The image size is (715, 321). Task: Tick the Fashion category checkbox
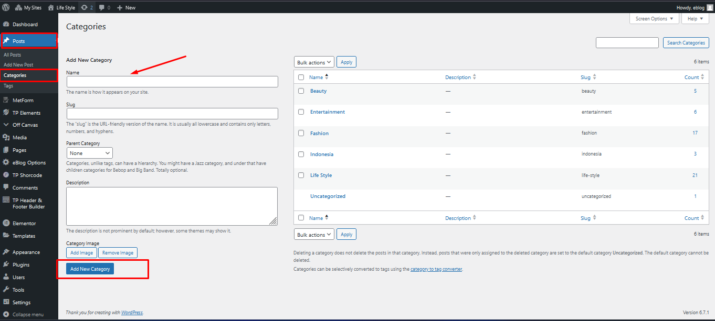pyautogui.click(x=301, y=133)
